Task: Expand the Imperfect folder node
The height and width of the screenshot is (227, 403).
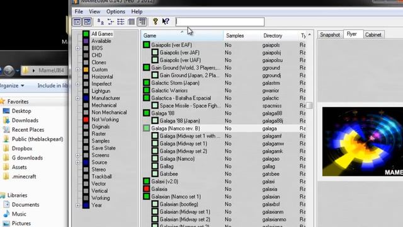Action: [x=78, y=84]
